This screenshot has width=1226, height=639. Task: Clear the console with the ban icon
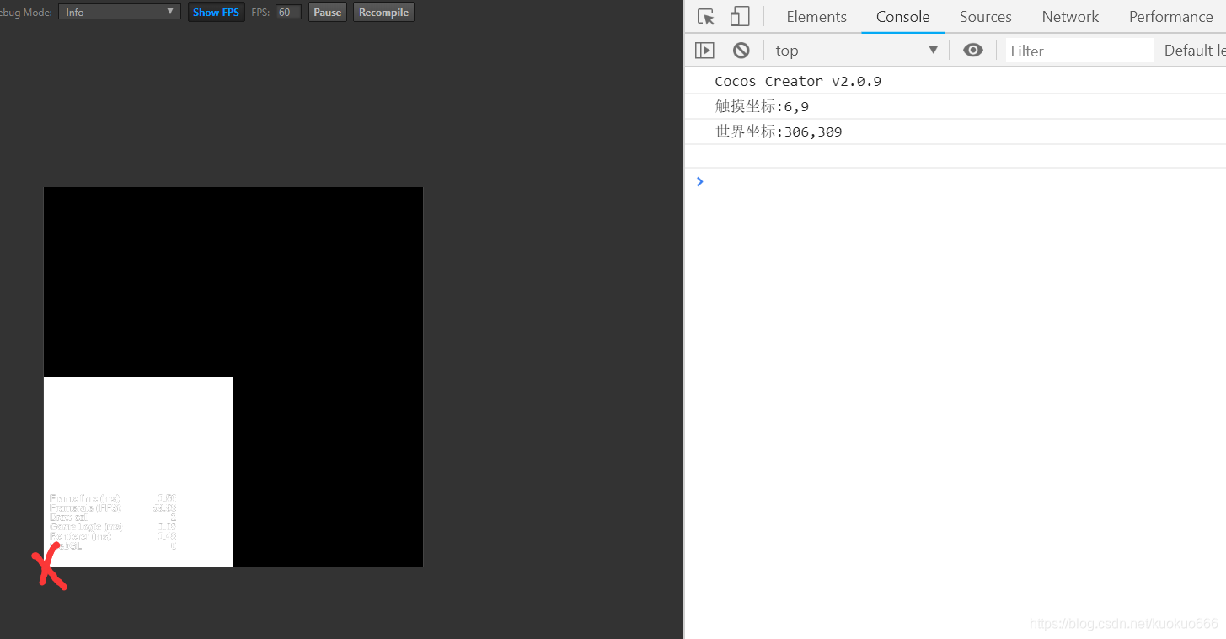point(741,51)
